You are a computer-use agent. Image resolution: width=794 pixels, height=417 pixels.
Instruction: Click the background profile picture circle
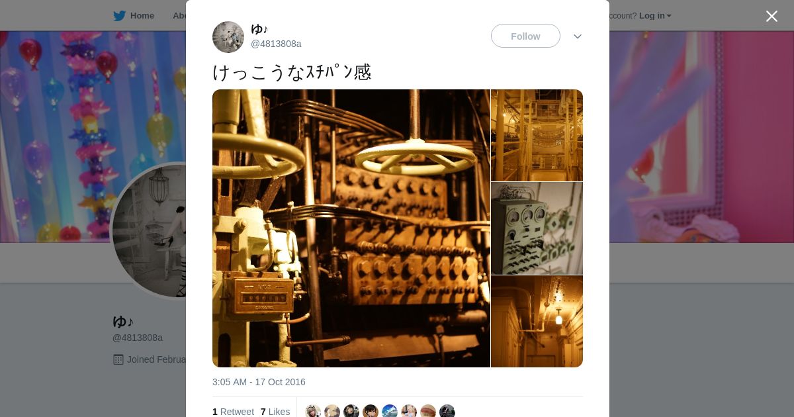149,231
